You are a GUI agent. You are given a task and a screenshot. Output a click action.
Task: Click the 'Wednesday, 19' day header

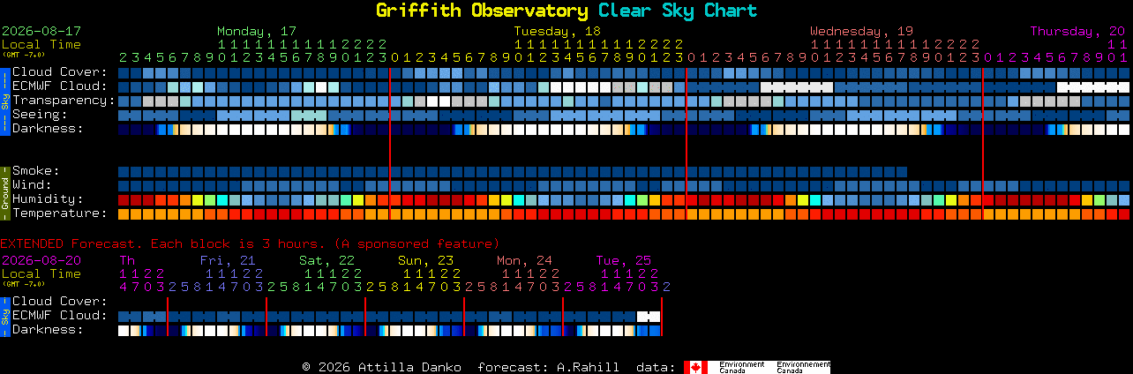coord(862,30)
